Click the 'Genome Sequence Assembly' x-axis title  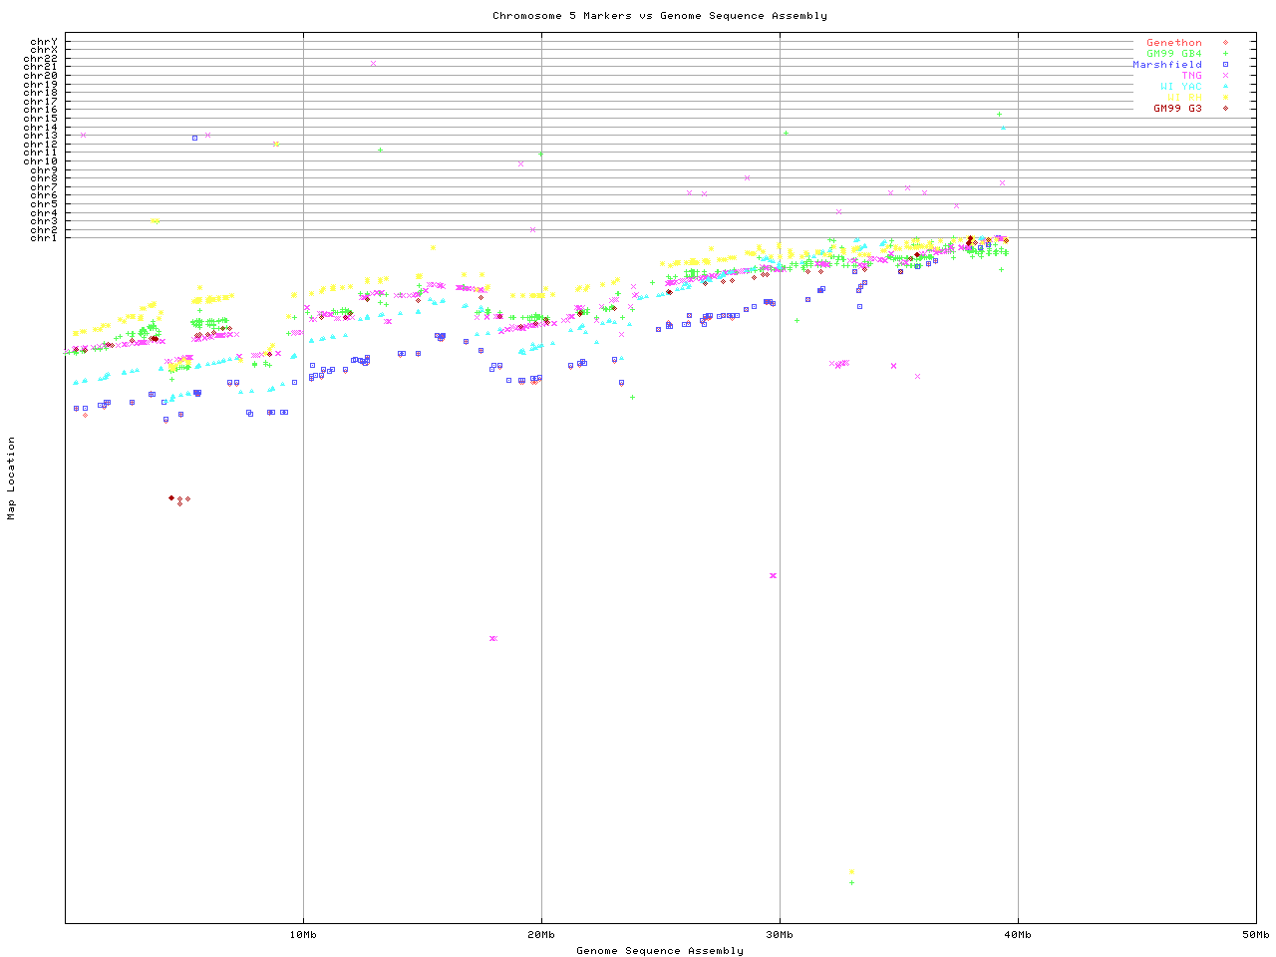[659, 951]
